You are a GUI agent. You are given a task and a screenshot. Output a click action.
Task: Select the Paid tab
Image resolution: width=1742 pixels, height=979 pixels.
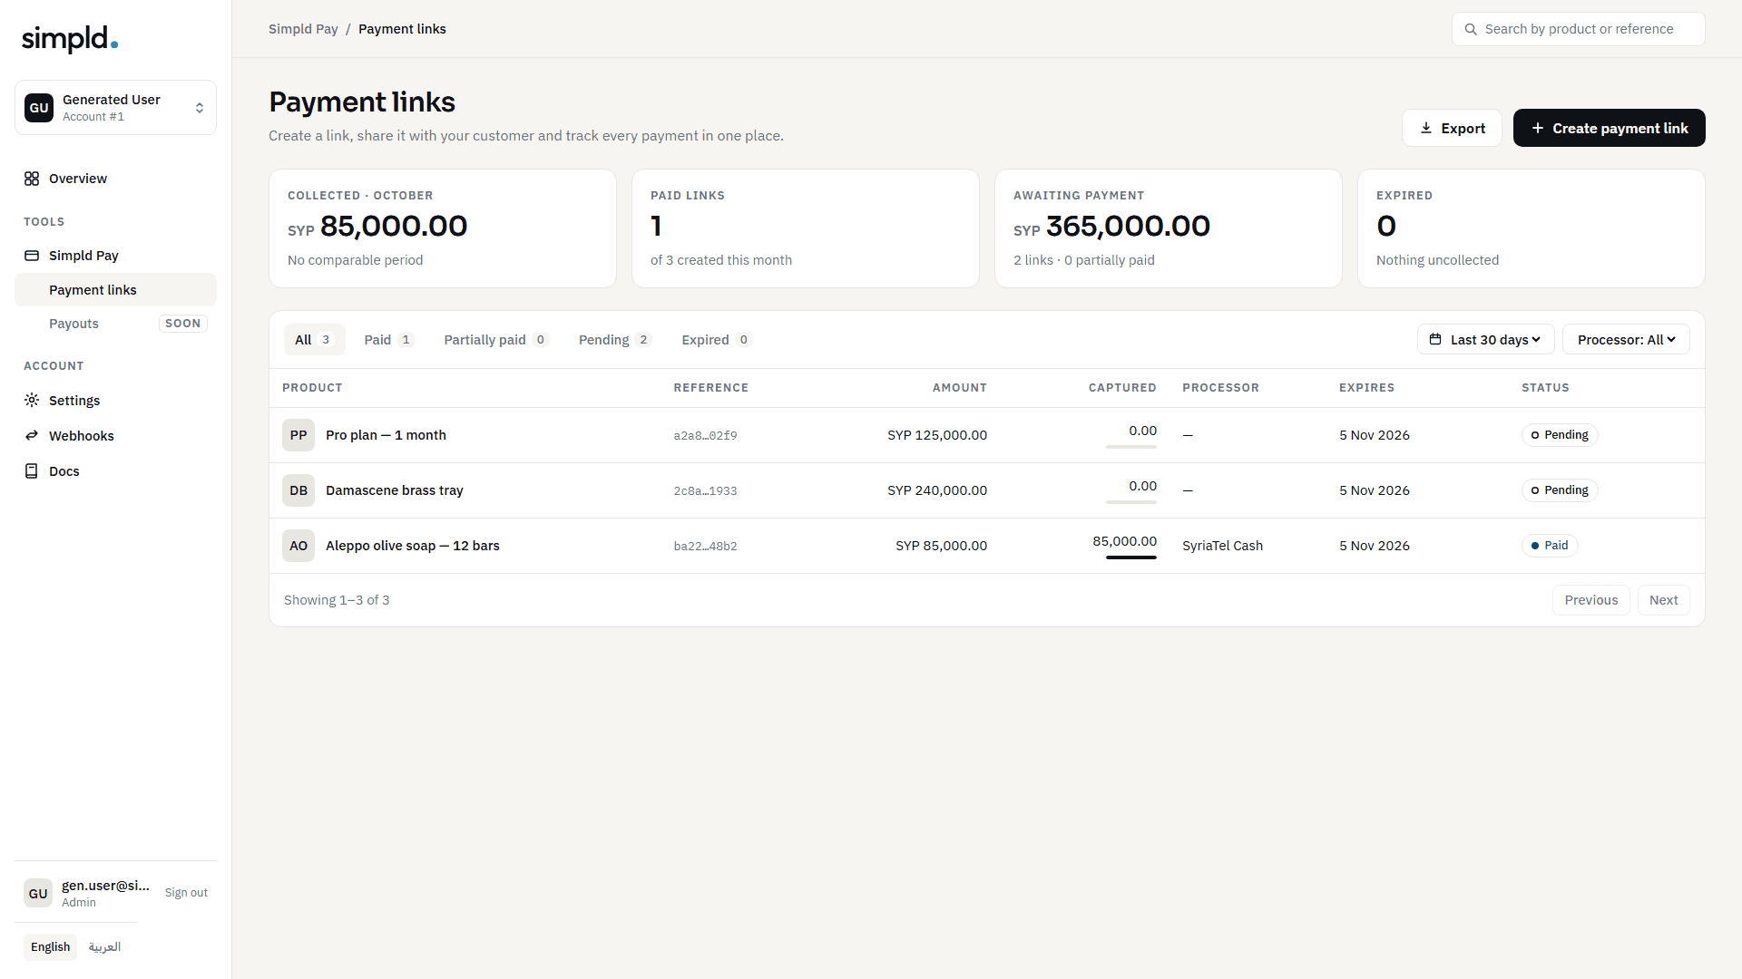point(389,339)
